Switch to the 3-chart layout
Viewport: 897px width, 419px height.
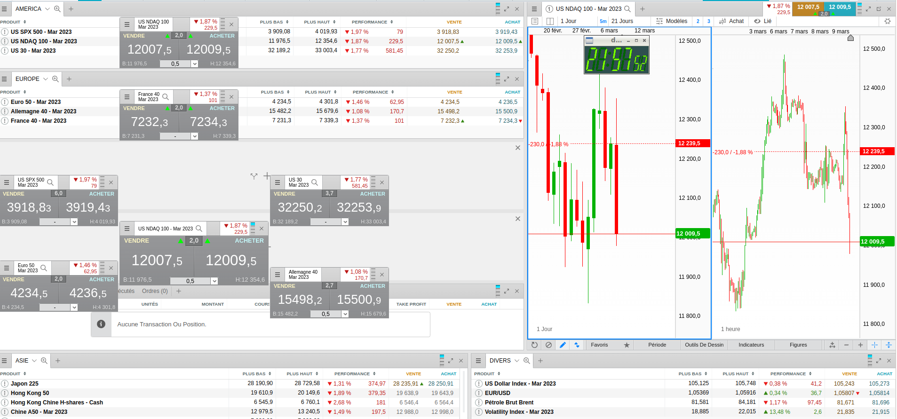coord(709,21)
